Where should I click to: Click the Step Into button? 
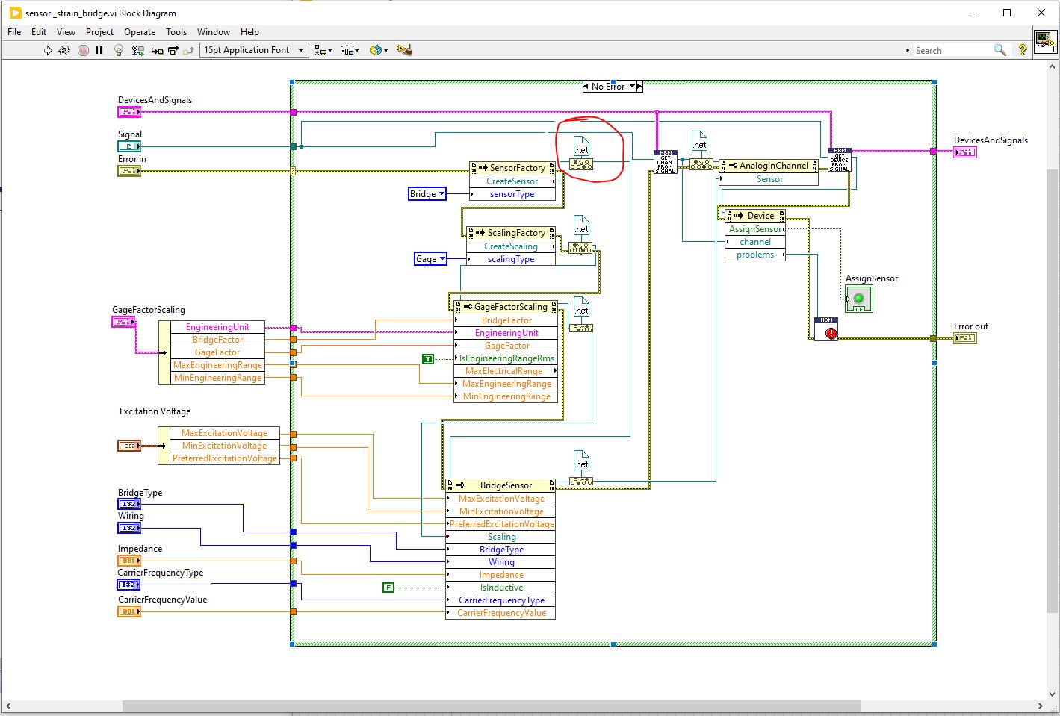[x=157, y=50]
